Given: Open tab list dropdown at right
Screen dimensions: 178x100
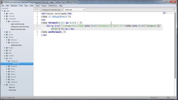Looking at the screenshot, I should click(x=174, y=9).
